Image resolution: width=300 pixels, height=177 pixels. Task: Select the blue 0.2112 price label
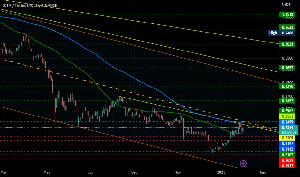287,149
